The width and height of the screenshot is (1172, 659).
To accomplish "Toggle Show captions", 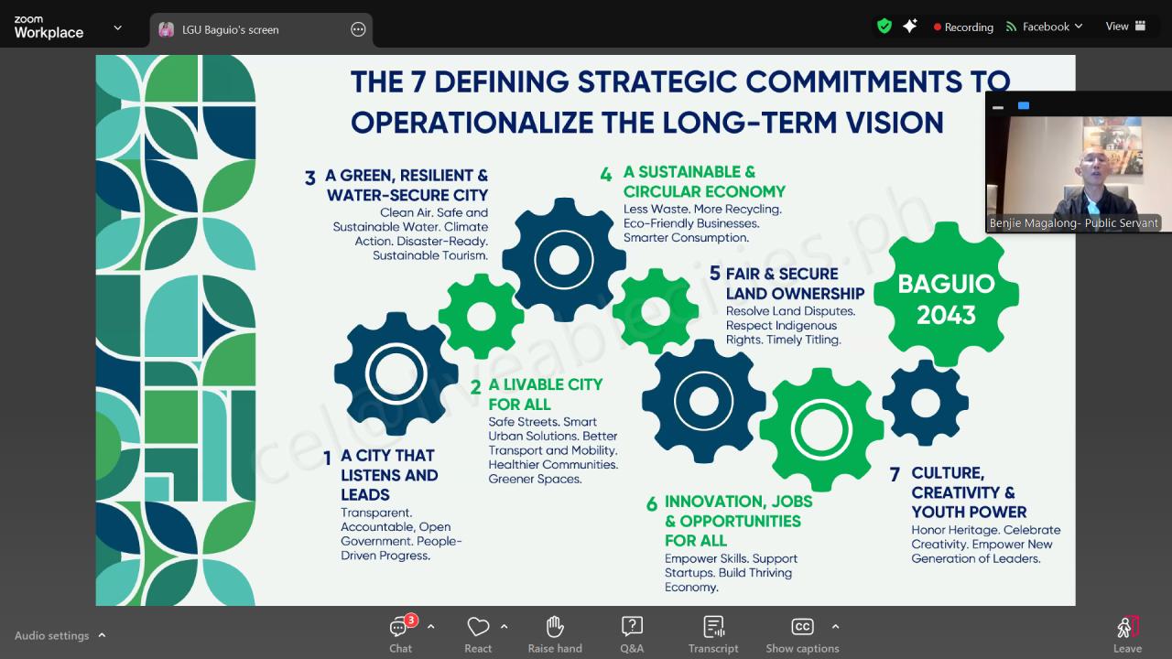I will pyautogui.click(x=802, y=634).
